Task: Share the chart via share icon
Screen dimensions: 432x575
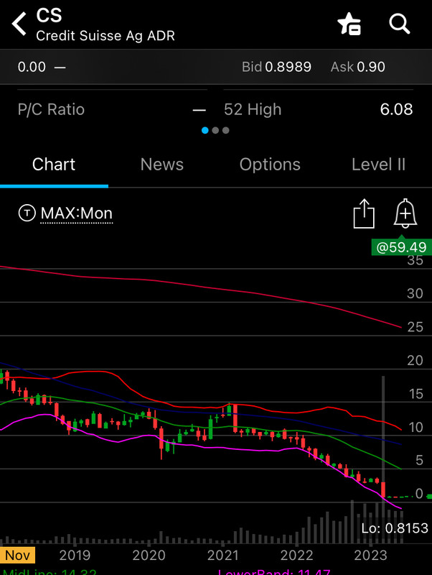Action: tap(364, 213)
